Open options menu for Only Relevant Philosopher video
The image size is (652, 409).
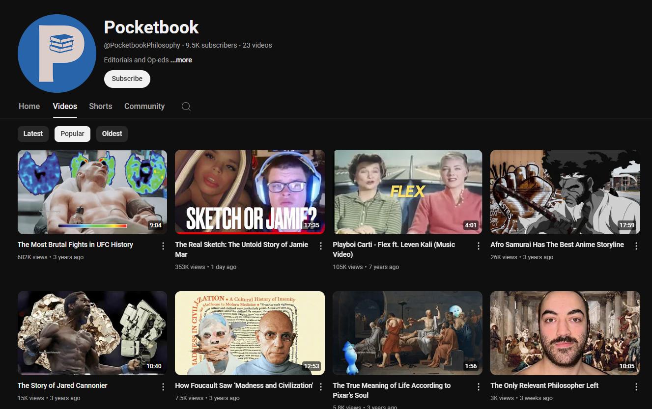[636, 387]
